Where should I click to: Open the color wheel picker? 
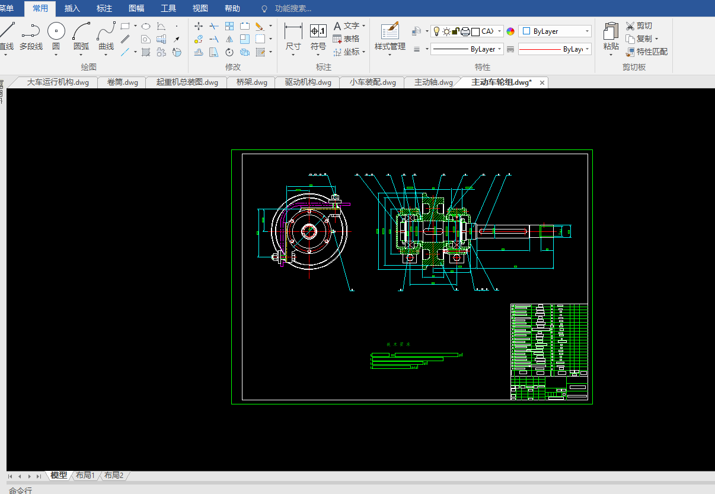coord(510,31)
